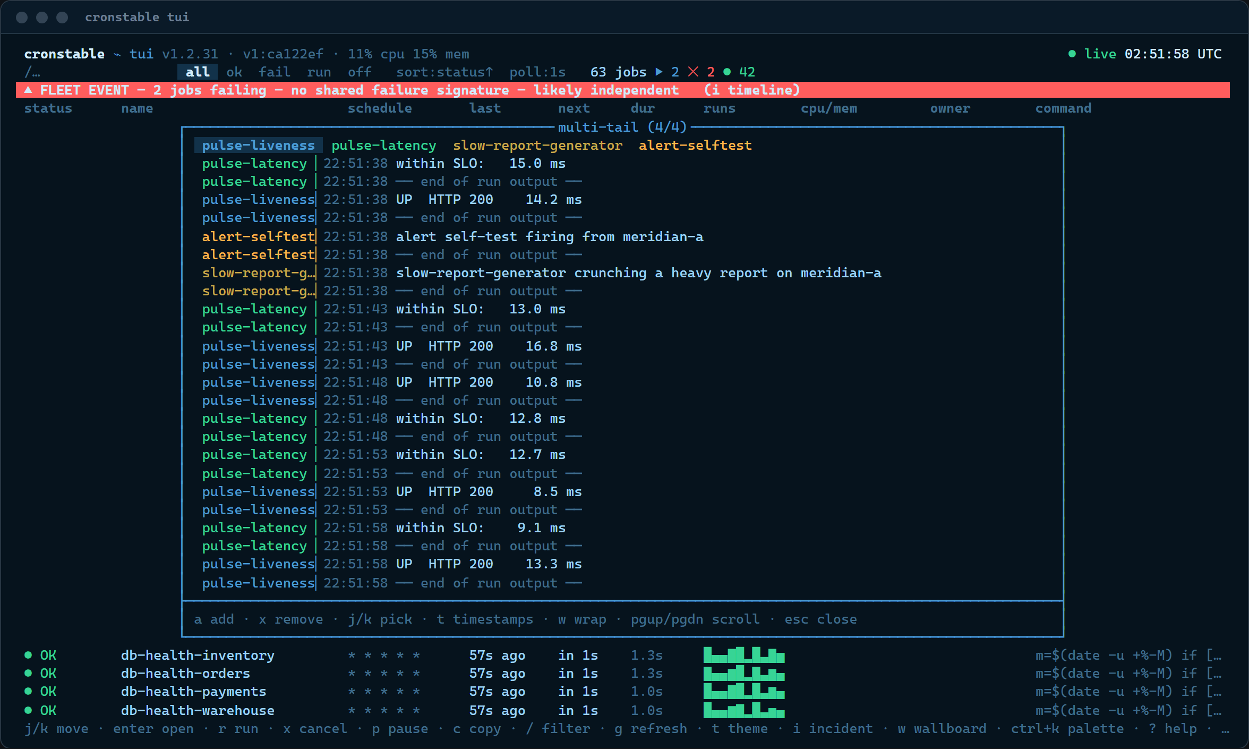This screenshot has width=1249, height=749.
Task: Sort by the owner column header
Action: (950, 108)
